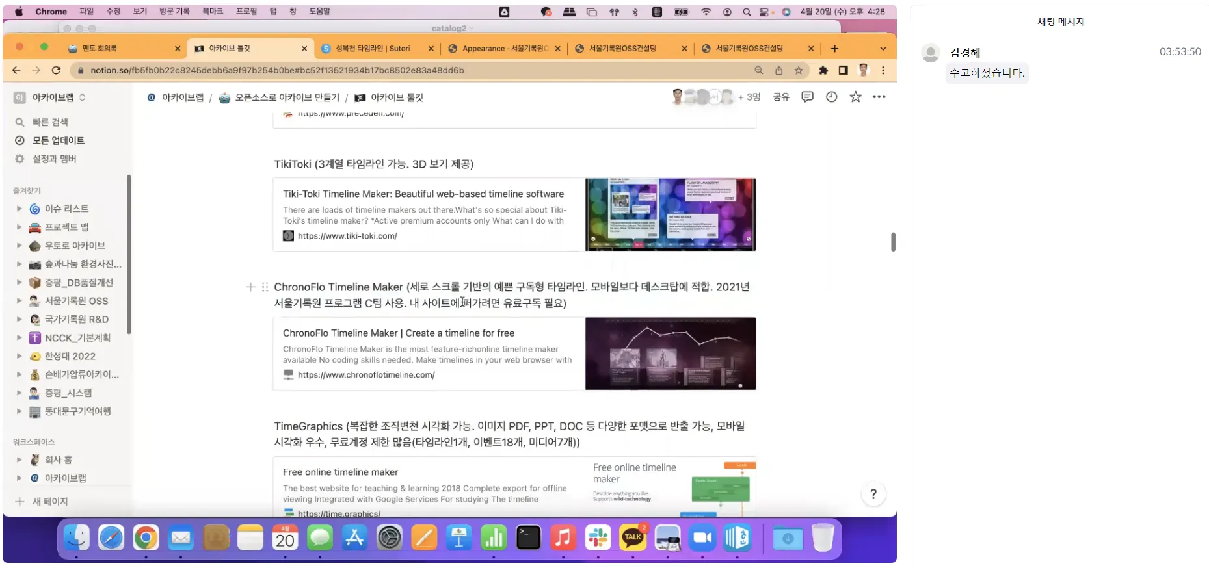The width and height of the screenshot is (1209, 568).
Task: Open the 방문 기록 menu in the menu bar
Action: coord(174,12)
